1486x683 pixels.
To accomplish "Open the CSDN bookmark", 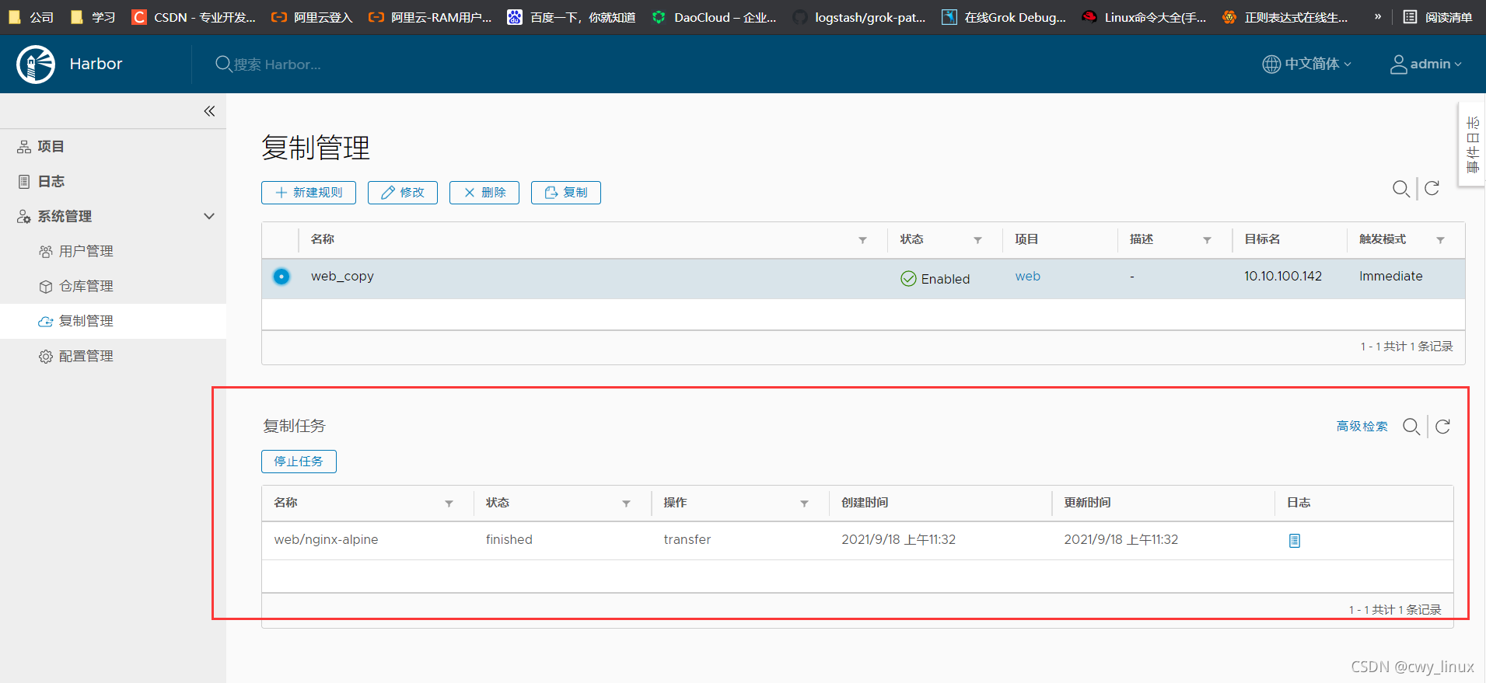I will tap(194, 17).
